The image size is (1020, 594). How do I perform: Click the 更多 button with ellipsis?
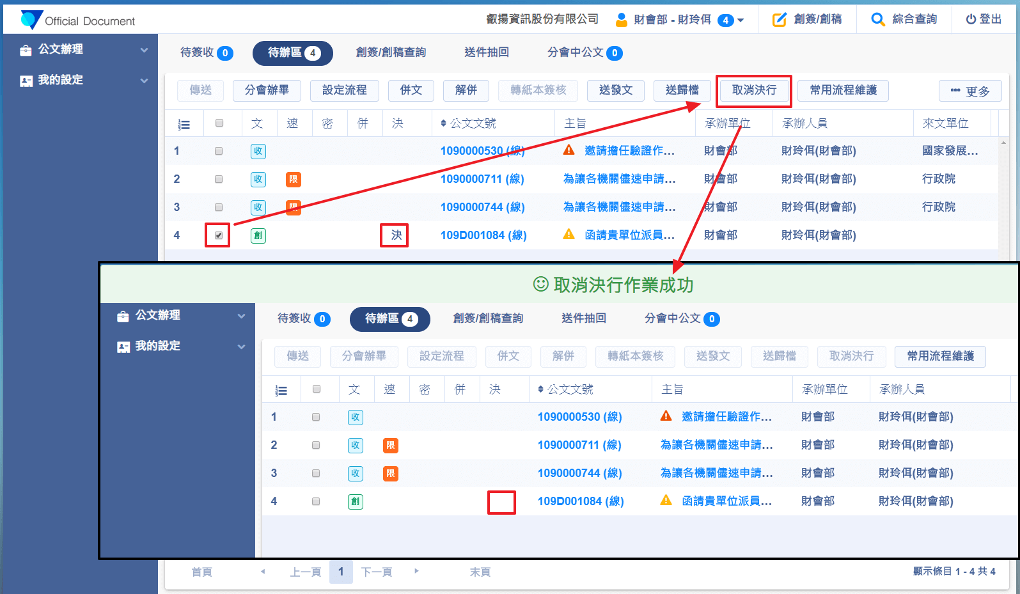click(969, 91)
